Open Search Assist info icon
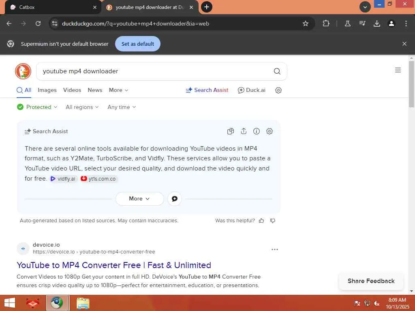The width and height of the screenshot is (415, 311). 257,131
